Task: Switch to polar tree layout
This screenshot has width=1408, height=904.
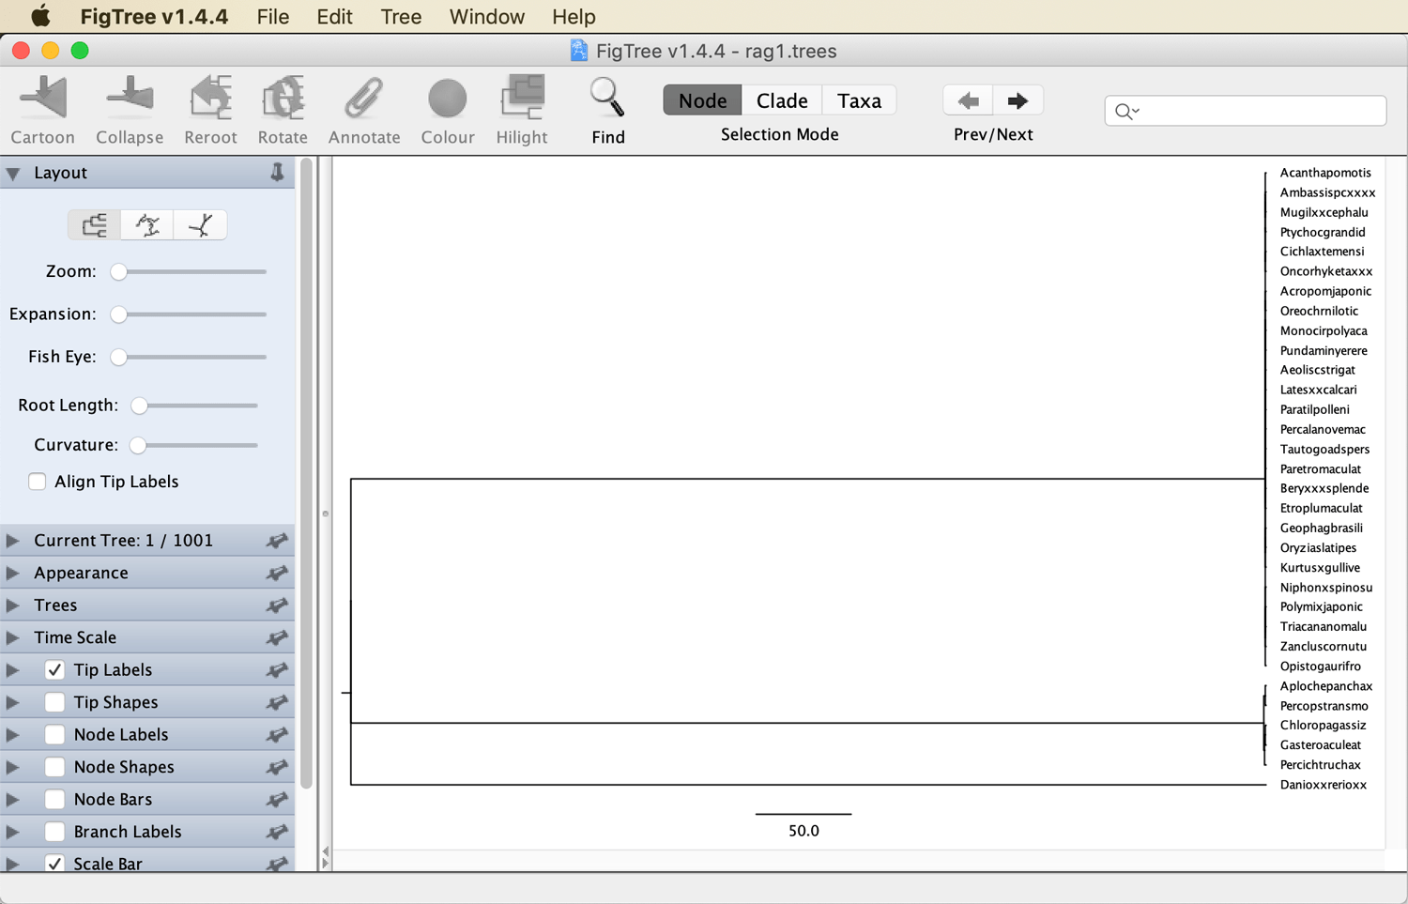Action: [x=147, y=225]
